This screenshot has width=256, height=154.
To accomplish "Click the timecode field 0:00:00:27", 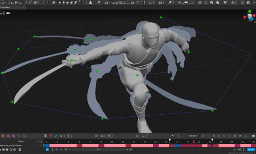I will click(193, 136).
